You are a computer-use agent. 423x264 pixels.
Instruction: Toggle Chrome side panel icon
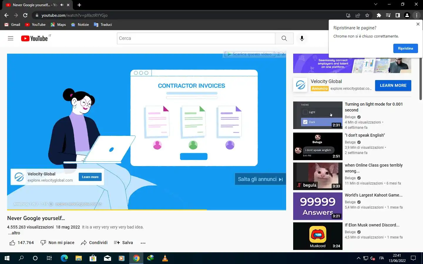[398, 15]
